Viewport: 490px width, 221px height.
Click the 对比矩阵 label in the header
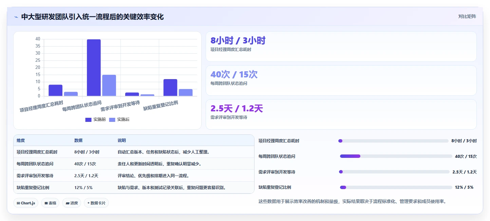pyautogui.click(x=467, y=16)
